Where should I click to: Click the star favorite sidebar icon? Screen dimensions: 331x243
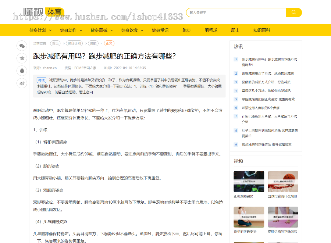click(22, 58)
